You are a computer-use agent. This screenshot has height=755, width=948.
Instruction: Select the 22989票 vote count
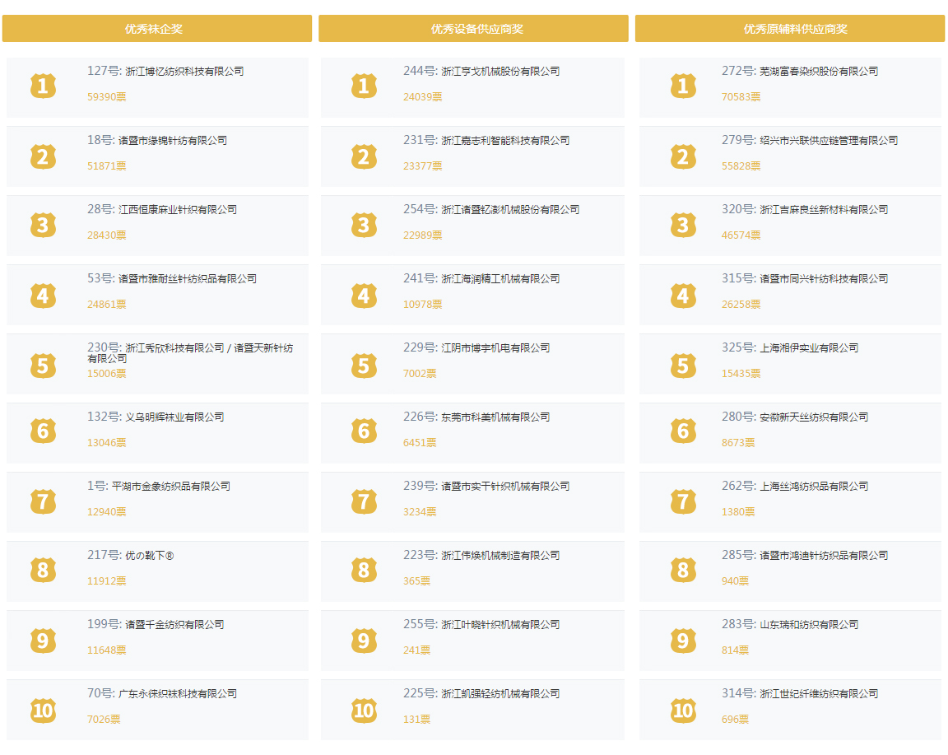coord(423,235)
